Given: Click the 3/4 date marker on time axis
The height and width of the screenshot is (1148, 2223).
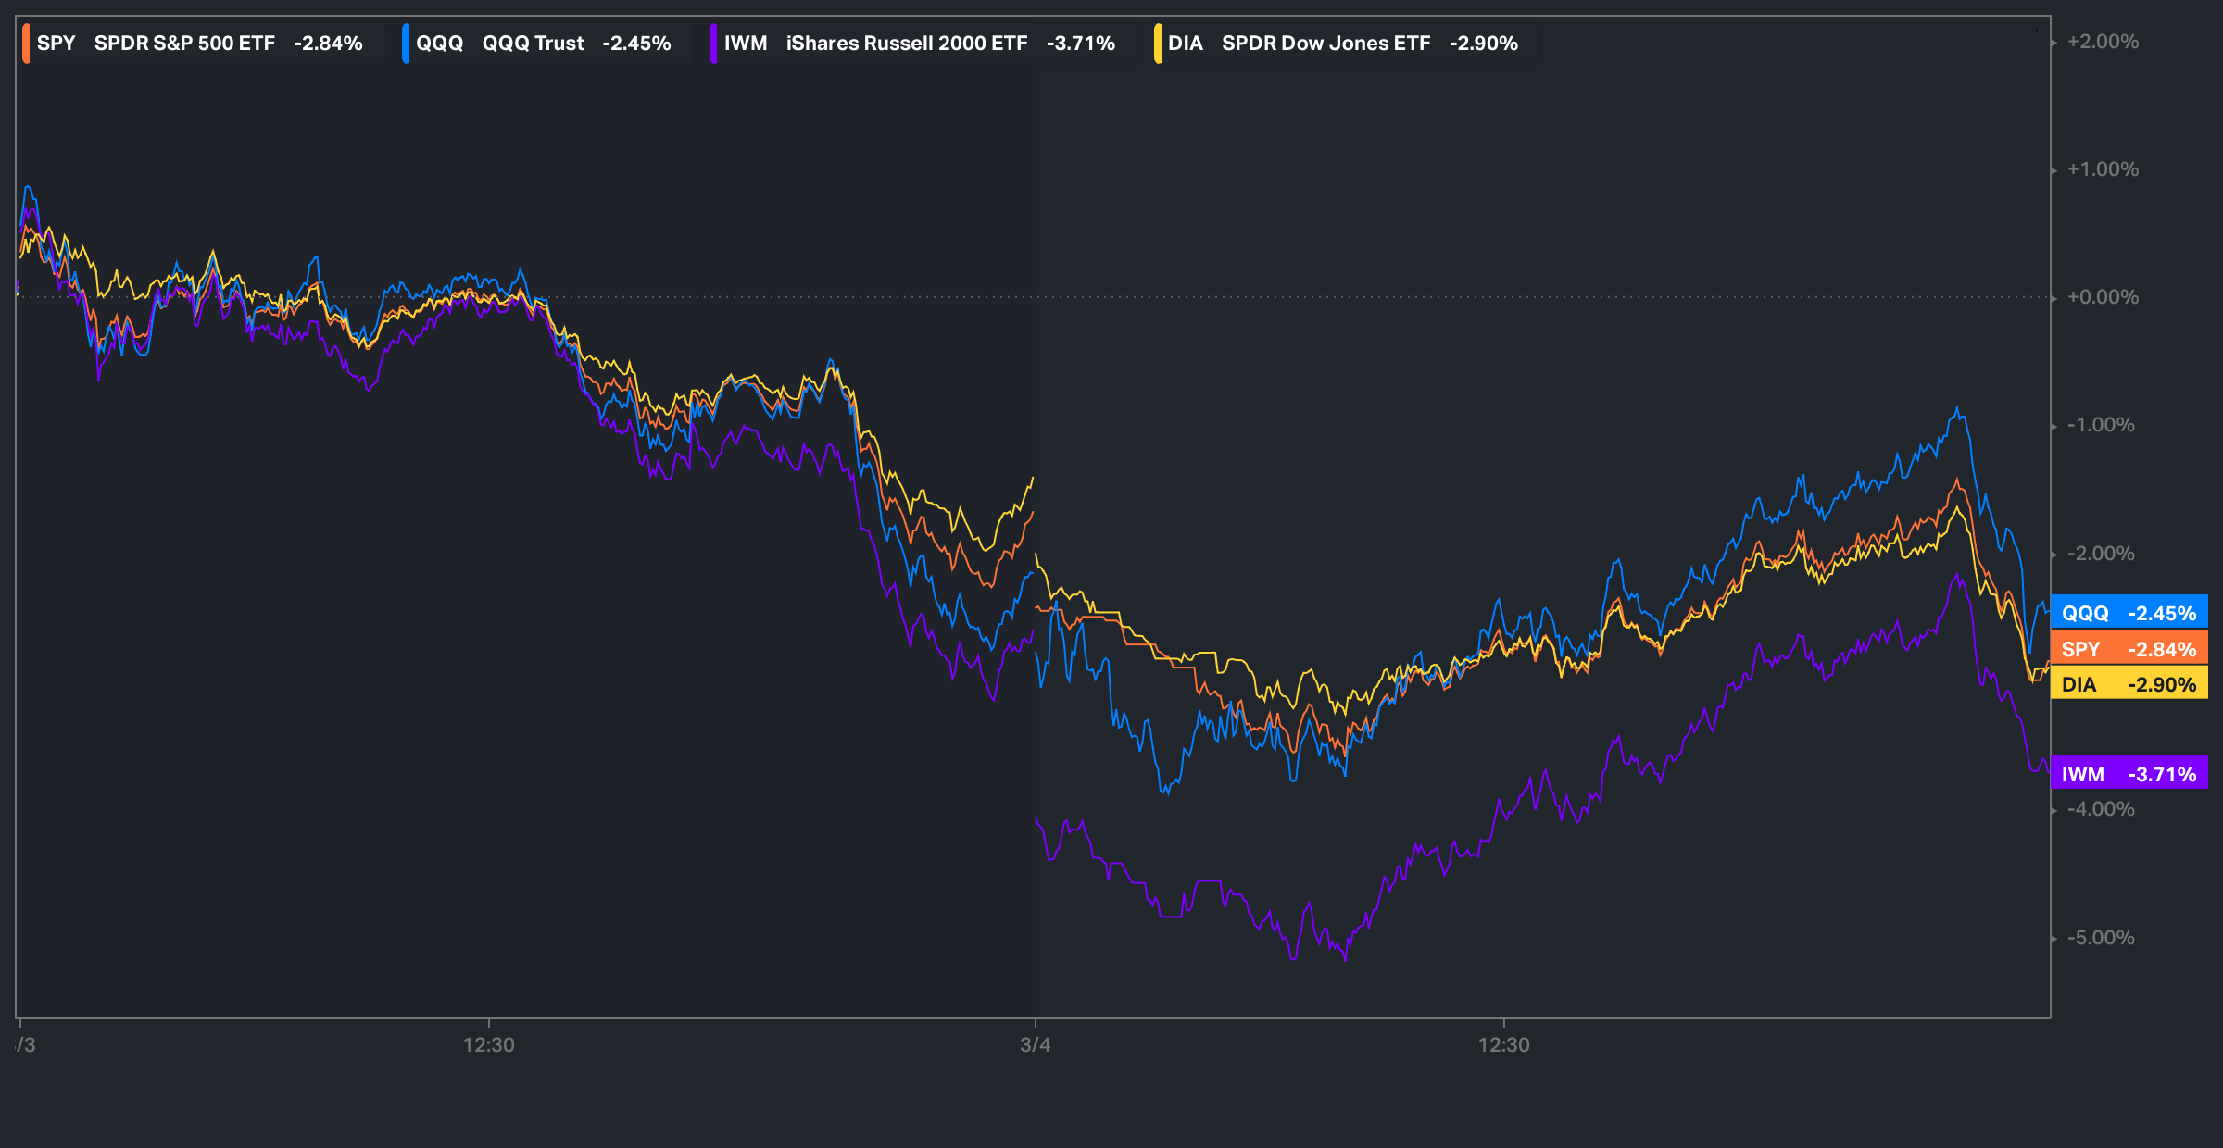Looking at the screenshot, I should tap(1035, 1045).
